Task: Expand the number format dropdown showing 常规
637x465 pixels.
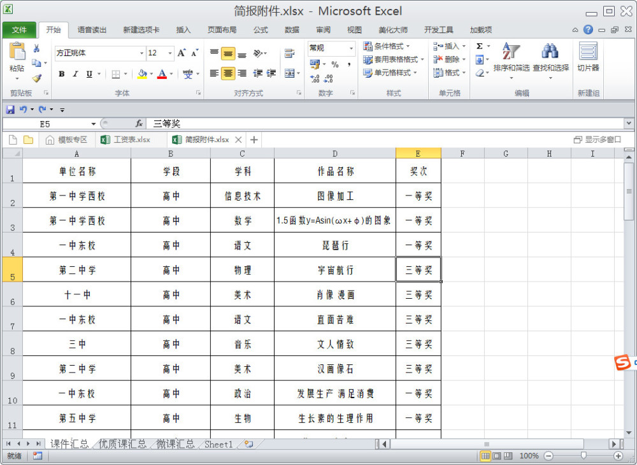Action: pyautogui.click(x=351, y=48)
